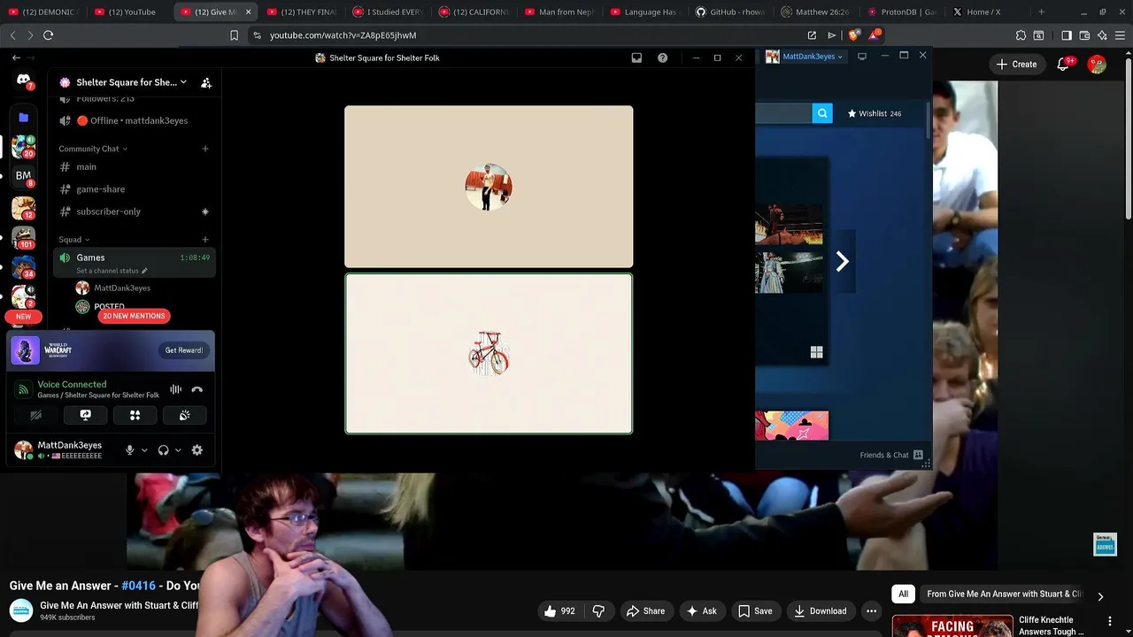The image size is (1133, 637).
Task: Open more actions ellipsis under YouTube video
Action: click(x=871, y=611)
